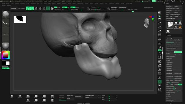185x104 pixels.
Task: Select the white main color swatch
Action: tap(8, 63)
